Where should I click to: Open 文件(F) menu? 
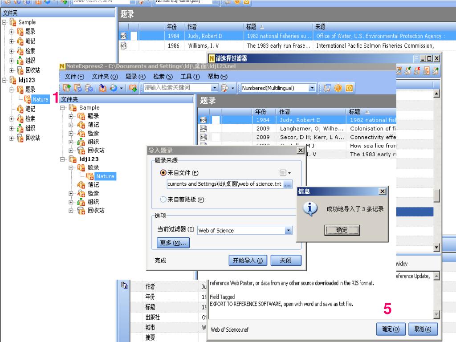pyautogui.click(x=74, y=77)
